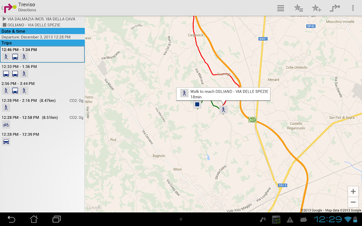Select walk-only icon of 8.47km trip
This screenshot has width=362, height=226.
point(6,108)
